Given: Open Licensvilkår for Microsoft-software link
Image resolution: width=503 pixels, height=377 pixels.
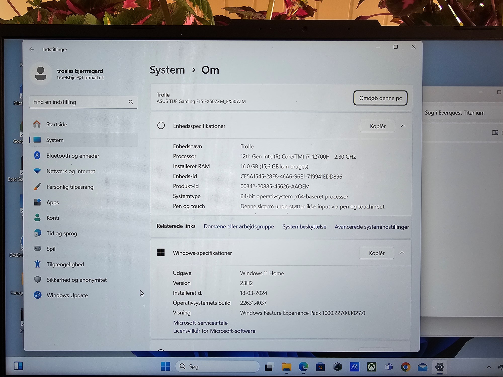Looking at the screenshot, I should coord(214,331).
